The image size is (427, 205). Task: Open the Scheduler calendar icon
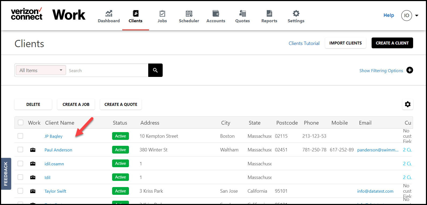click(x=189, y=13)
